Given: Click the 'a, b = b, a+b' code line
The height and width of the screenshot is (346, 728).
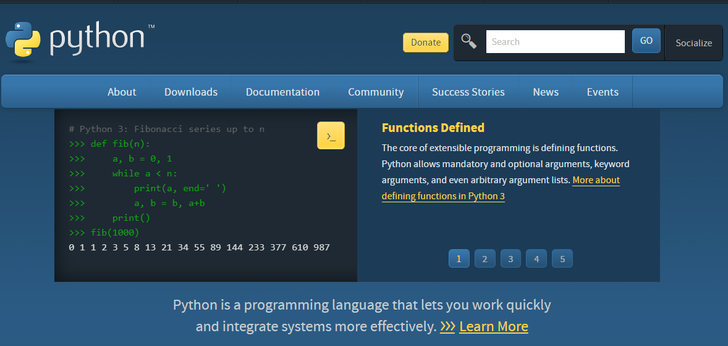Looking at the screenshot, I should click(137, 204).
